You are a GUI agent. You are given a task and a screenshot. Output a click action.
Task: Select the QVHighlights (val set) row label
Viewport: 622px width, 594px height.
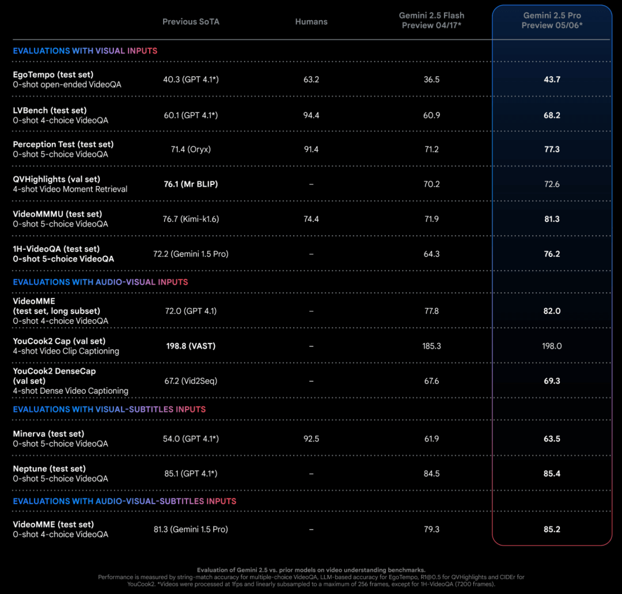[56, 179]
